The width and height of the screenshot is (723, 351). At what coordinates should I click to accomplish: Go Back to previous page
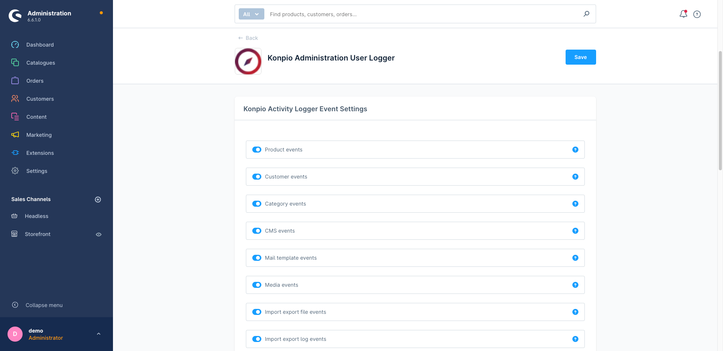[248, 38]
